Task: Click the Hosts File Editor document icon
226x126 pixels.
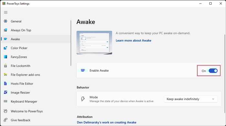Action: [x=5, y=83]
